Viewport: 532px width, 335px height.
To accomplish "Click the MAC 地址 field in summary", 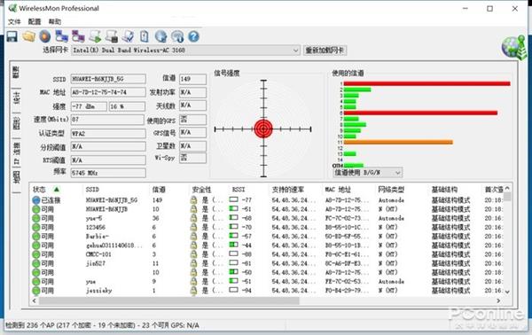I will 108,92.
